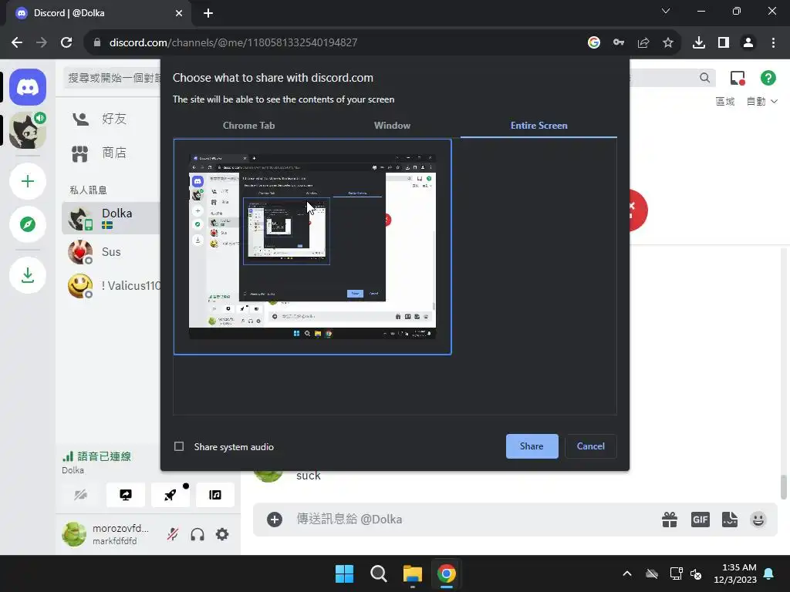Add a server with plus icon
Image resolution: width=790 pixels, height=592 pixels.
(x=28, y=181)
